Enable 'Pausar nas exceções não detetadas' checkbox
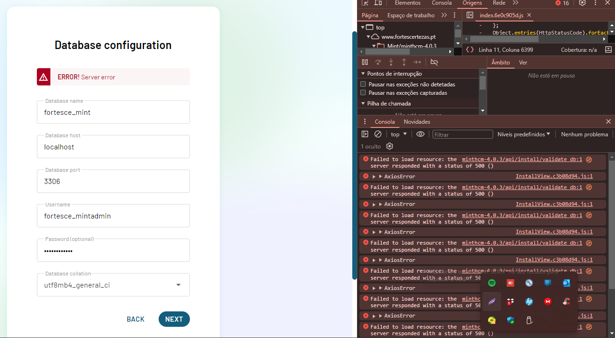 (x=363, y=84)
